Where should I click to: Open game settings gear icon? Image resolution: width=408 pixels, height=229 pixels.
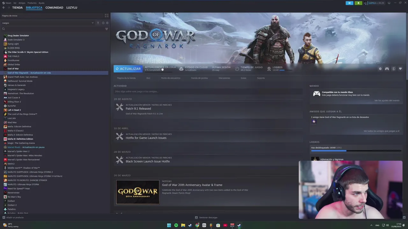pos(380,69)
